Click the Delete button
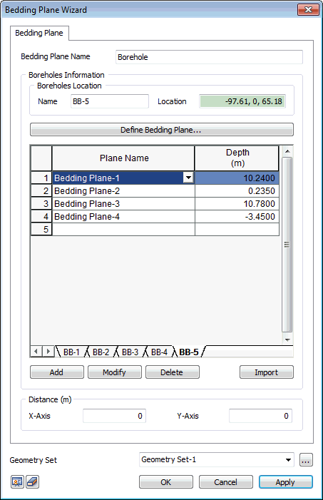323x500 pixels. (x=172, y=372)
